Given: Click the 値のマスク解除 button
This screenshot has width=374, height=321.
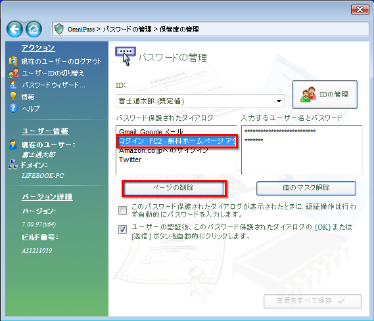Looking at the screenshot, I should [x=306, y=188].
